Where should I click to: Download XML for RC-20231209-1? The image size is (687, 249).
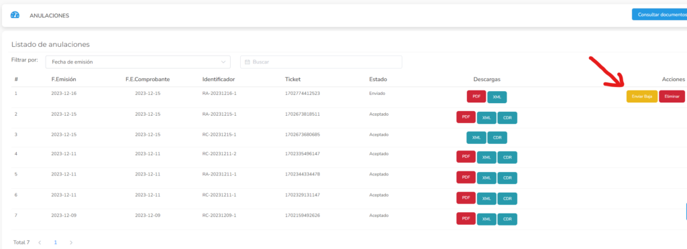click(x=486, y=219)
